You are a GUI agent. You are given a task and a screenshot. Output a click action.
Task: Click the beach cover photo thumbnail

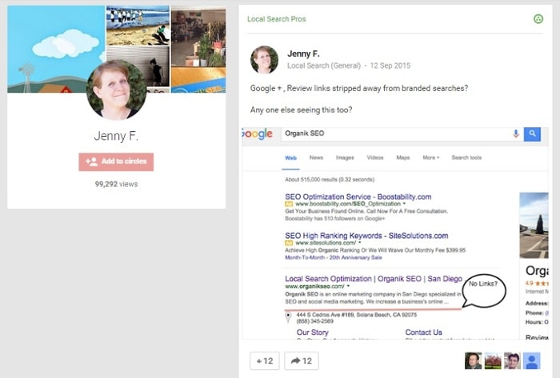tap(138, 26)
